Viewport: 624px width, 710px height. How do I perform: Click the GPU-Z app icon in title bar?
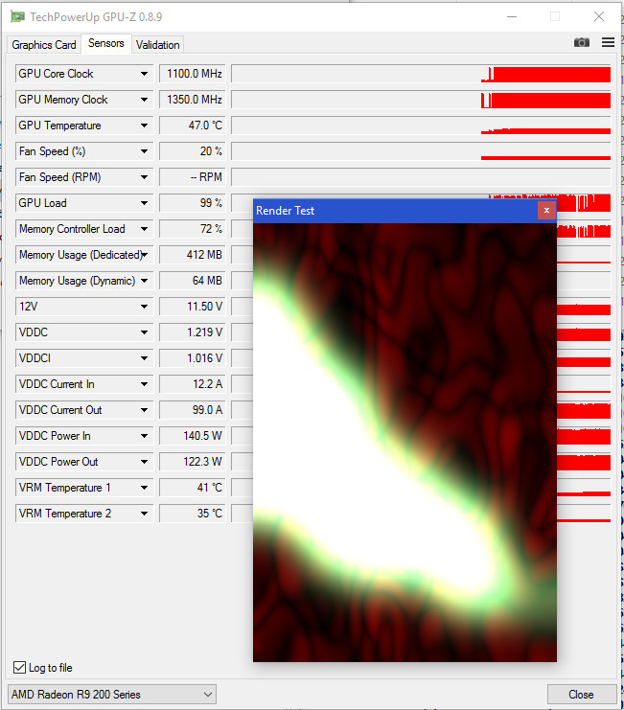(17, 16)
